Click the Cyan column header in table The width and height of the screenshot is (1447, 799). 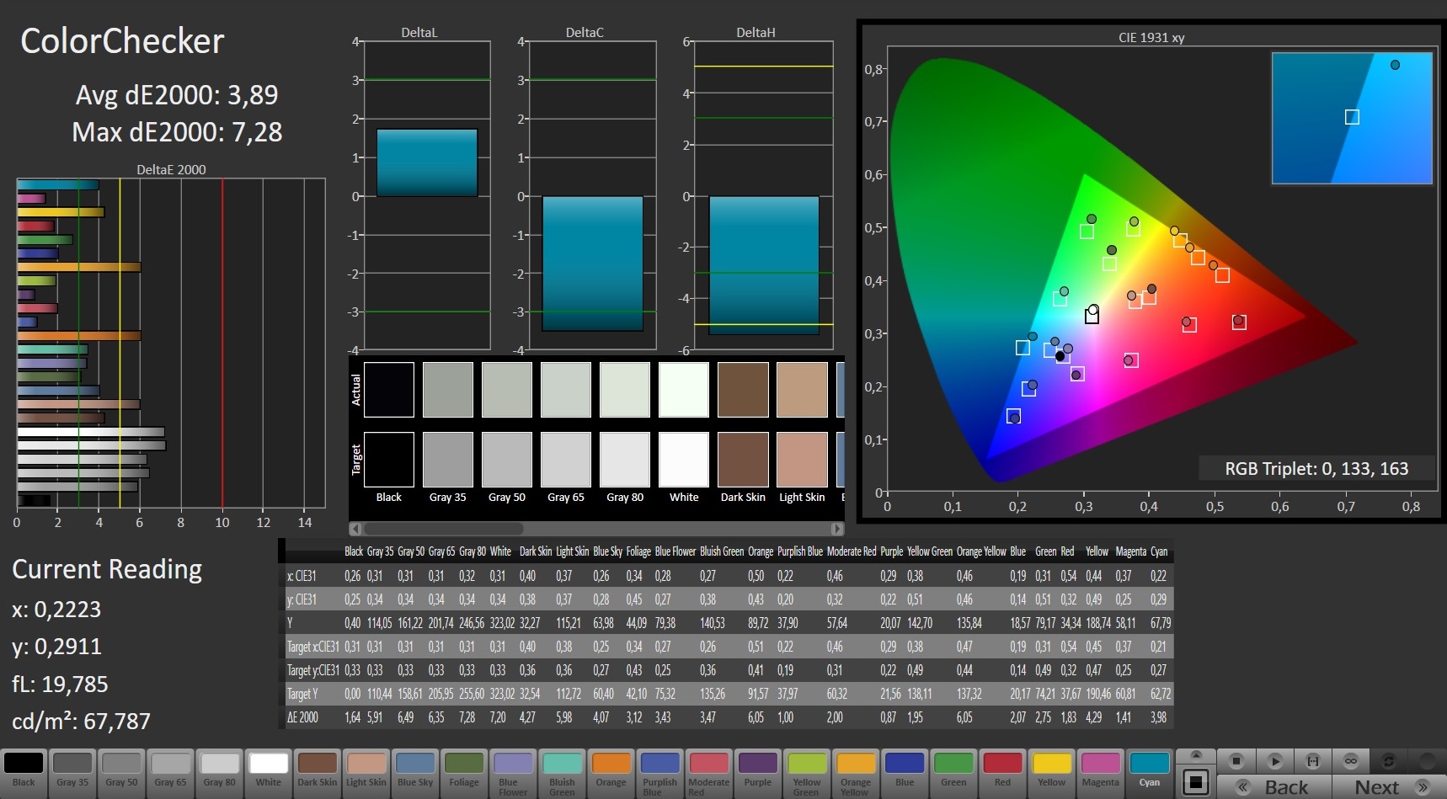[1159, 551]
